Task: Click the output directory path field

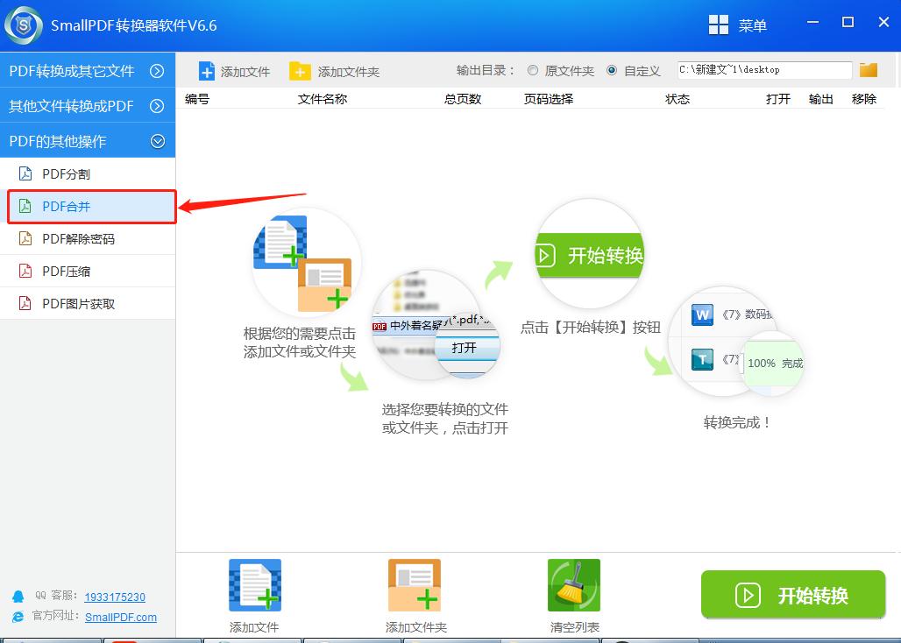Action: [x=763, y=69]
